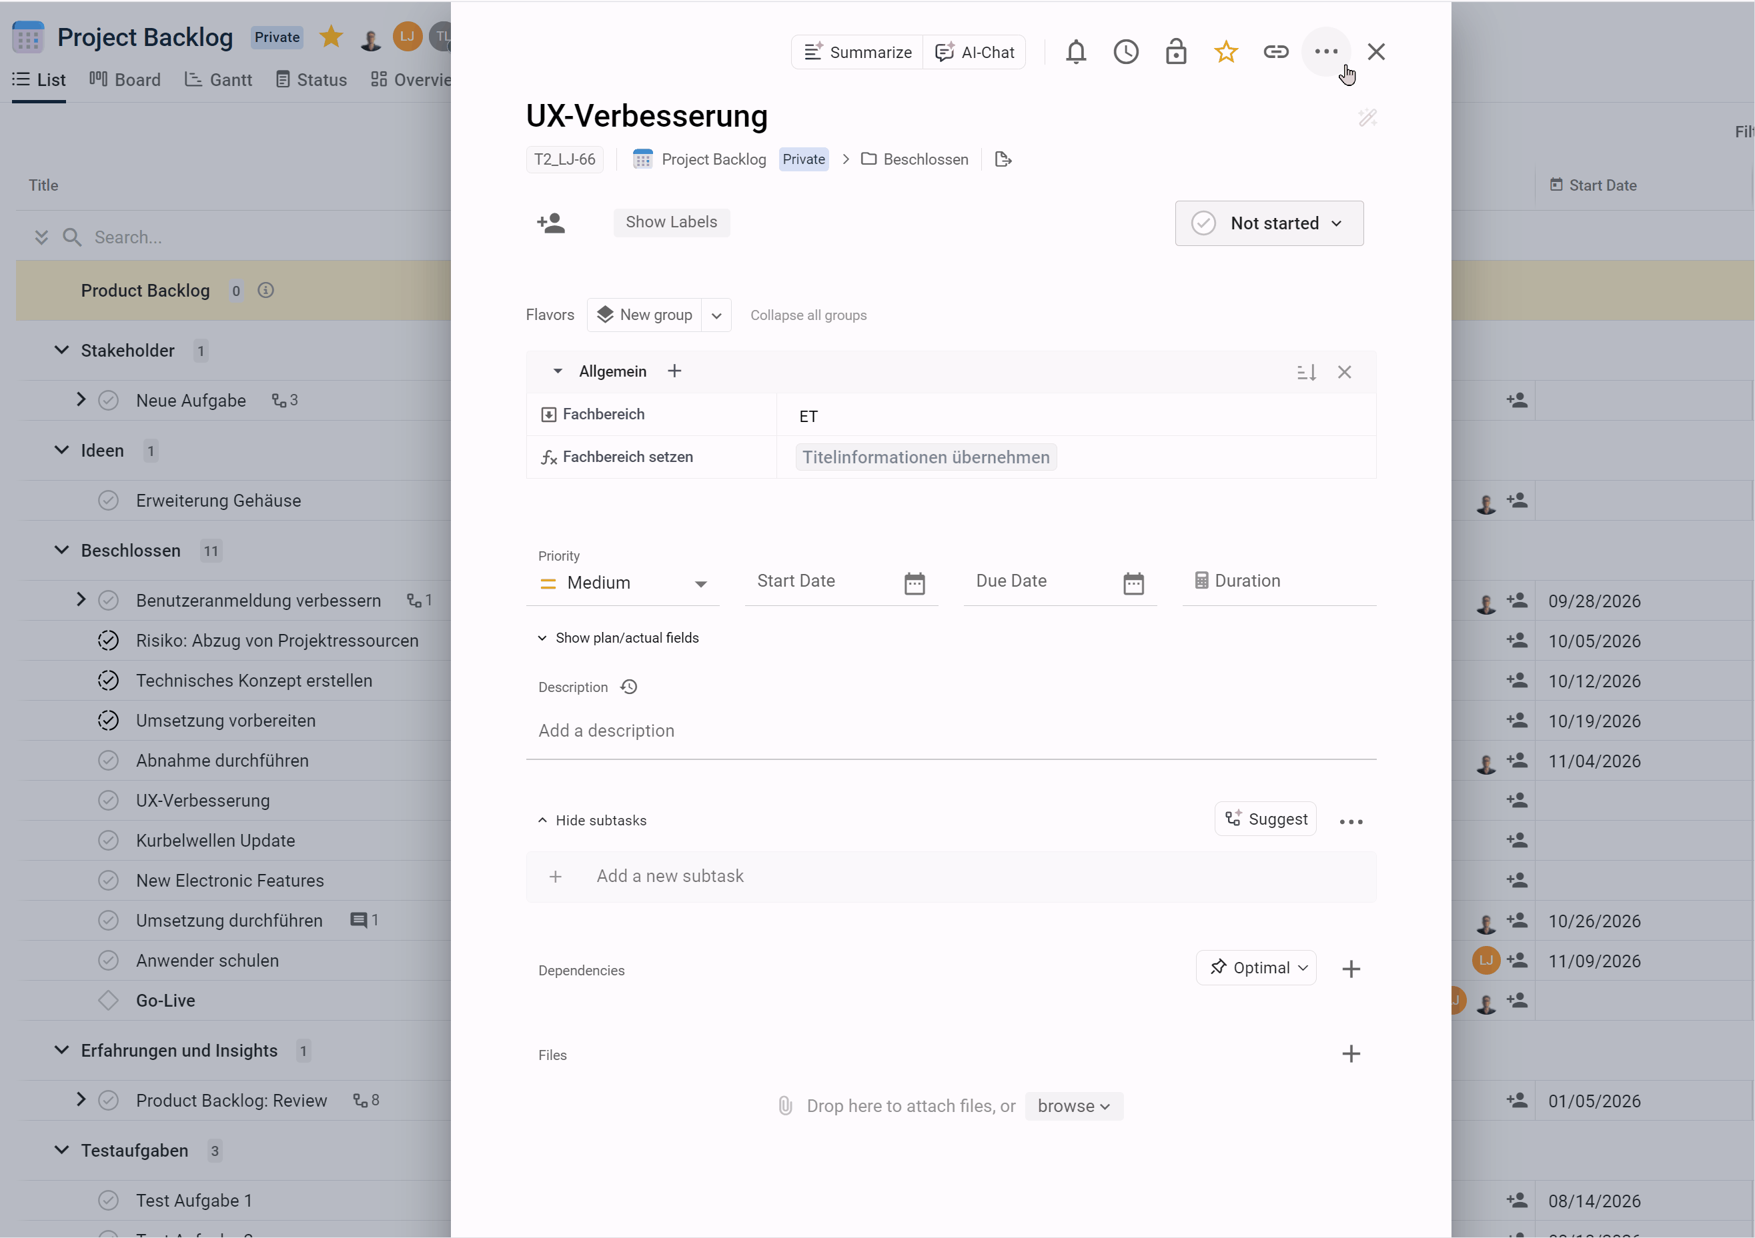1755x1238 pixels.
Task: Switch to the Status tab
Action: [311, 79]
